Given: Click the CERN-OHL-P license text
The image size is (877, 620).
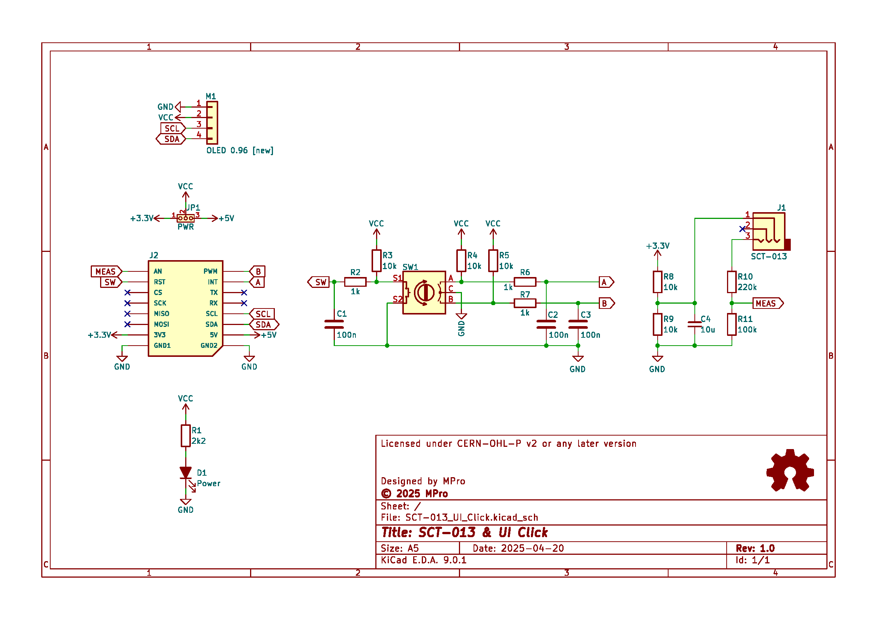Looking at the screenshot, I should point(508,443).
